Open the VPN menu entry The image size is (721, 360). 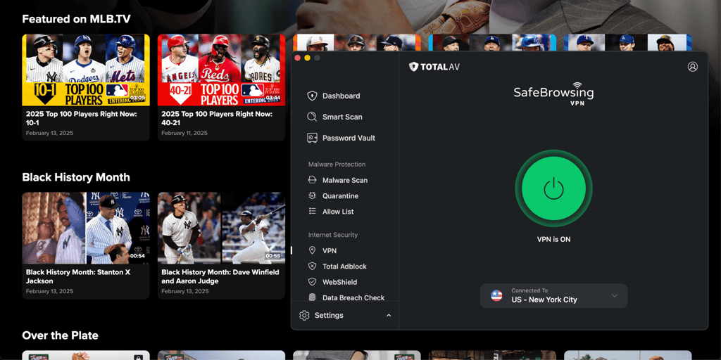click(330, 251)
